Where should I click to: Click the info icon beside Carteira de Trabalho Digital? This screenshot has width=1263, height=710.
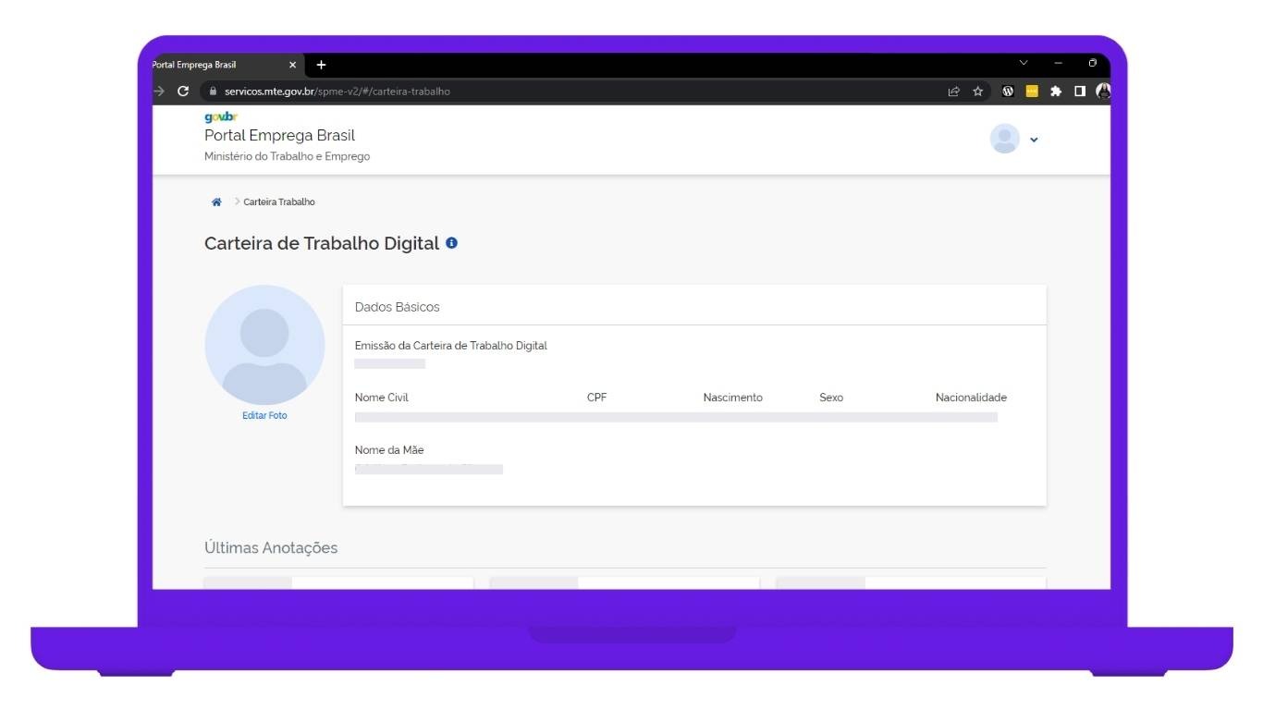coord(451,243)
